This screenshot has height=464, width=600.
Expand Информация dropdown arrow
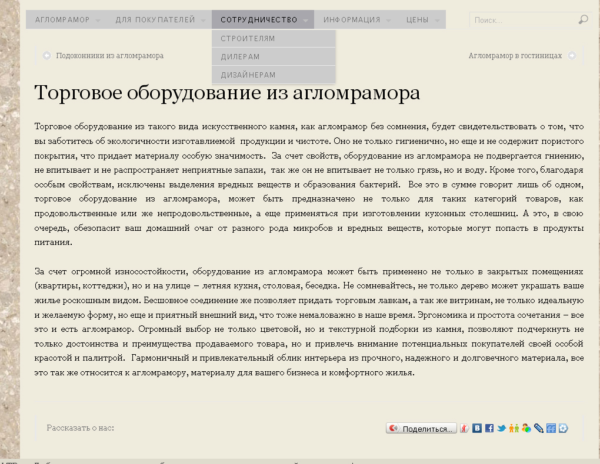tap(388, 21)
